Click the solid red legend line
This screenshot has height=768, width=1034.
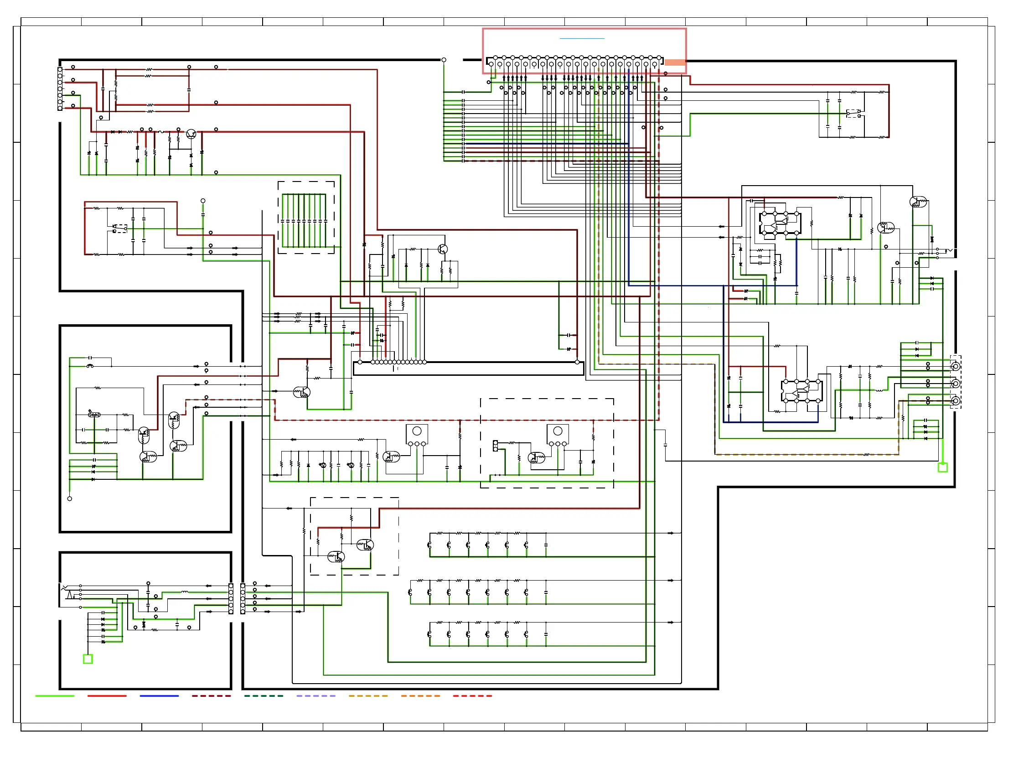[x=107, y=696]
